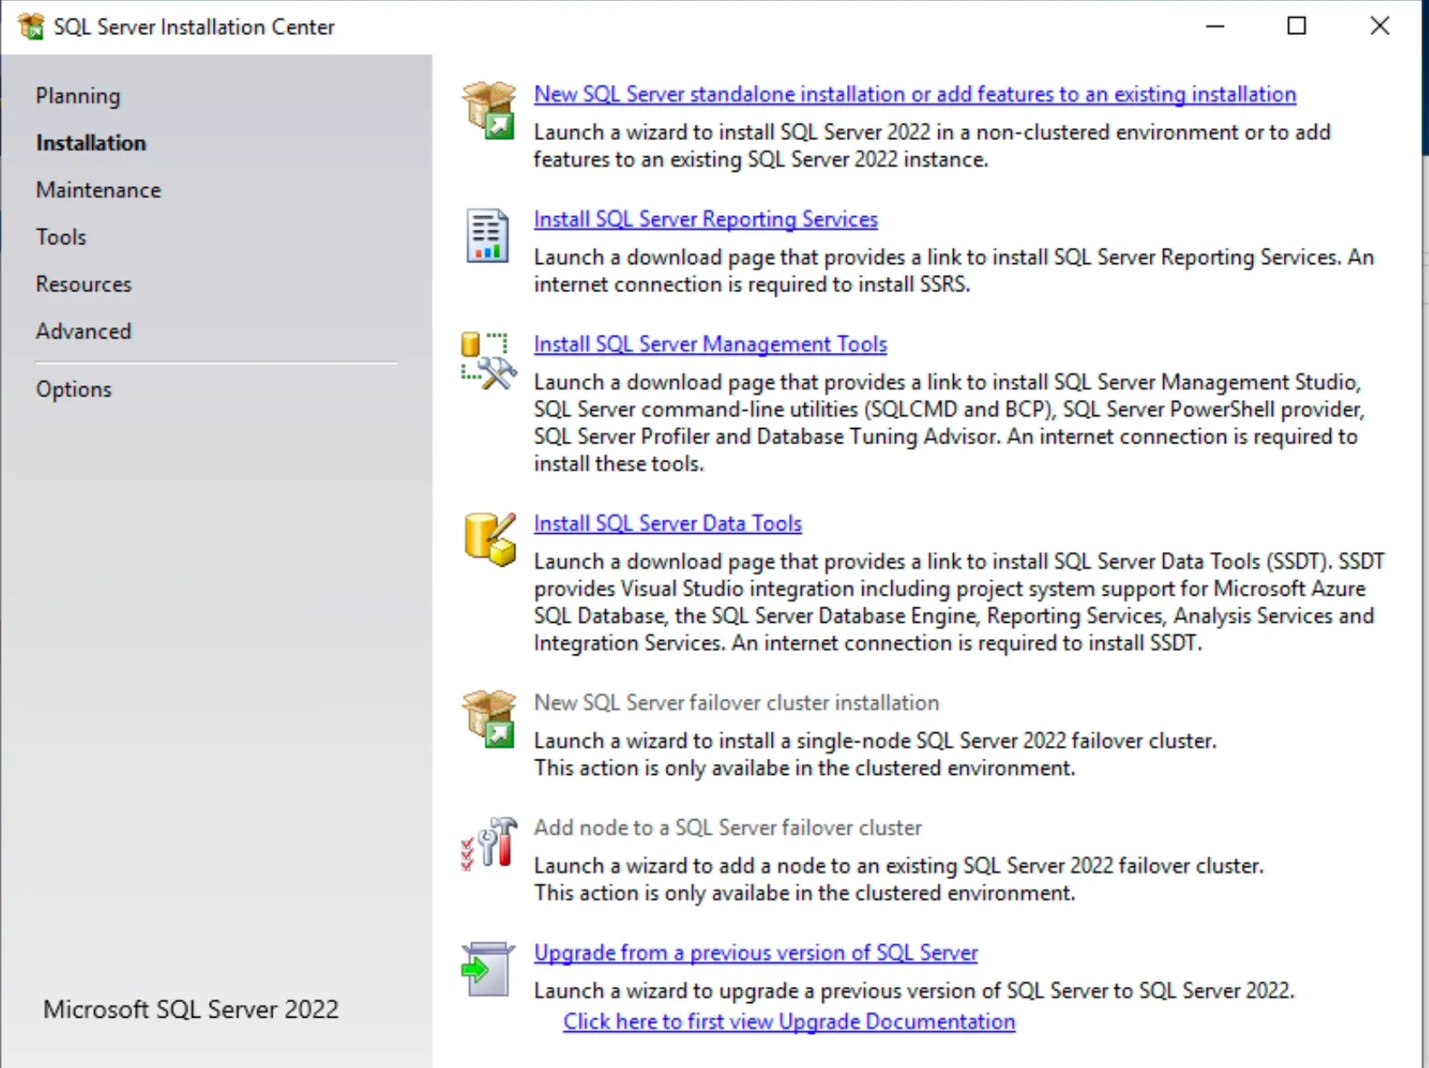The height and width of the screenshot is (1068, 1429).
Task: Open Install SQL Server Management Tools link
Action: (710, 344)
